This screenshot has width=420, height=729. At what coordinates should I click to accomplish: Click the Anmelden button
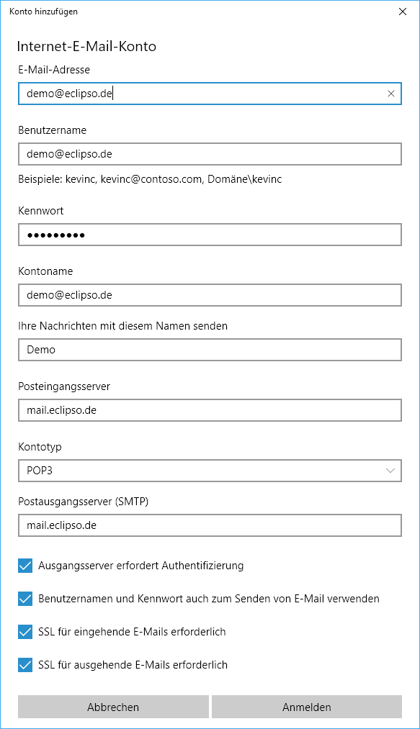click(x=307, y=707)
